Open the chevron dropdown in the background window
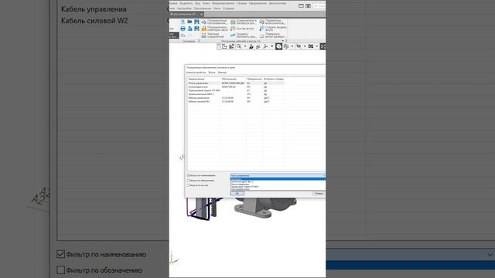Image resolution: width=495 pixels, height=278 pixels. click(490, 255)
